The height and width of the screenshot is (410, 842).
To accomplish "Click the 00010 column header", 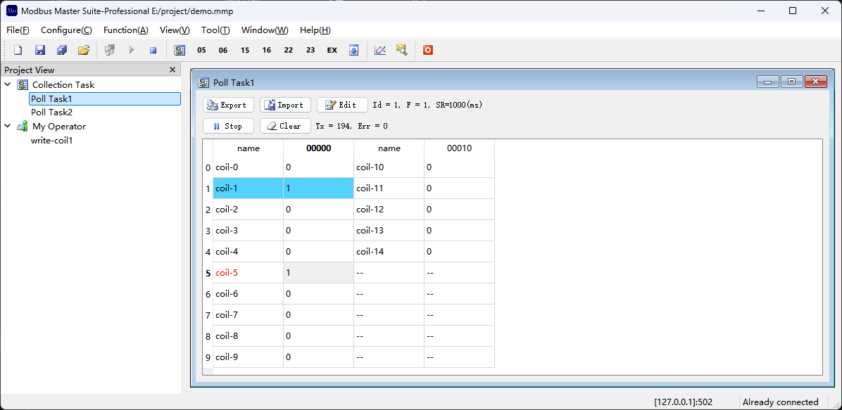I will 459,148.
